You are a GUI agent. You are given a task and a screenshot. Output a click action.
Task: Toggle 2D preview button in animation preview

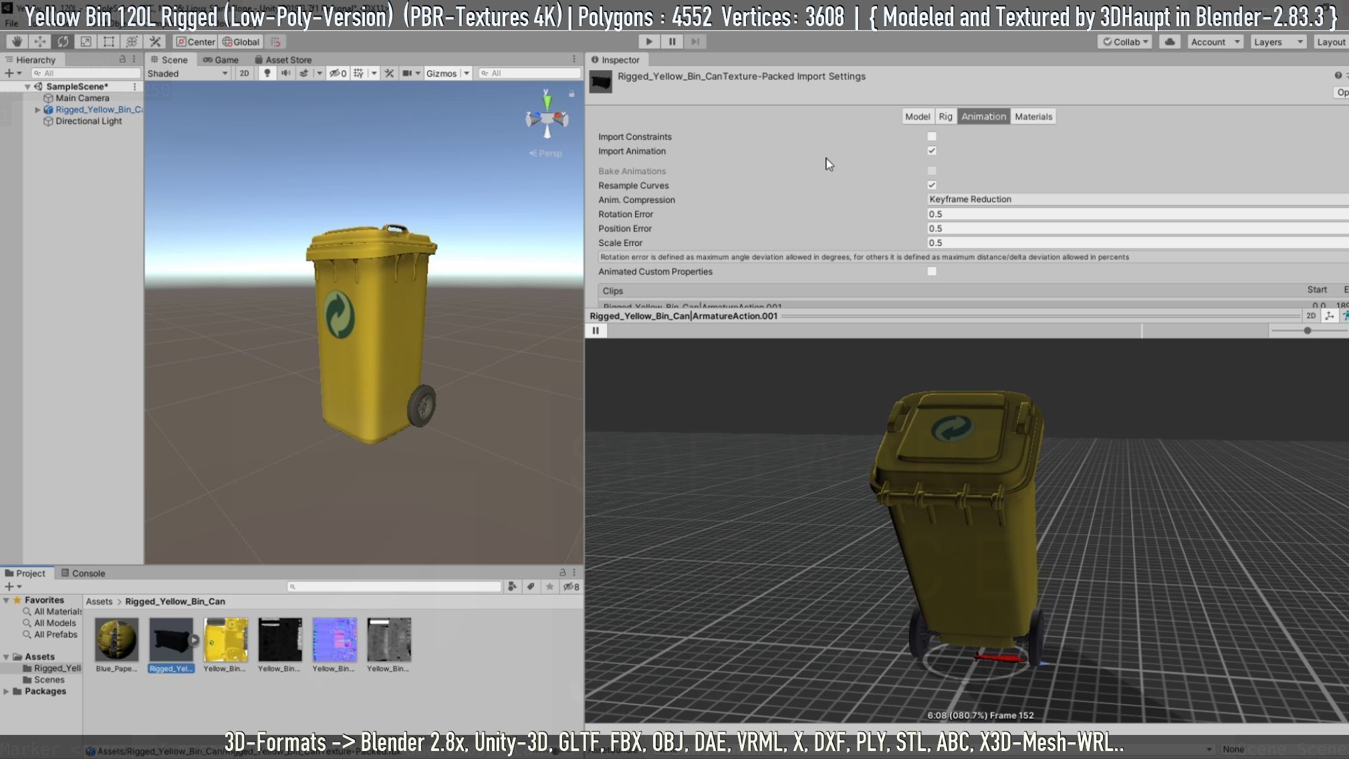[1311, 316]
